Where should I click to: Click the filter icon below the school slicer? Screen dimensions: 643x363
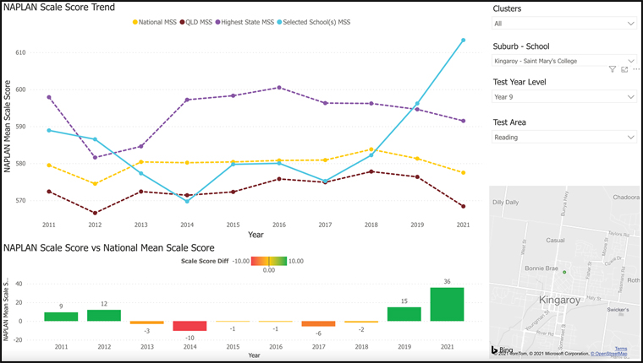pyautogui.click(x=613, y=69)
